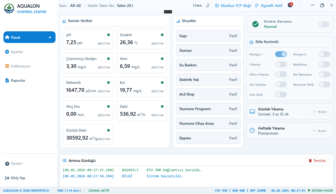
Task: Turn on the Sim Tetik switch
Action: pyautogui.click(x=281, y=94)
